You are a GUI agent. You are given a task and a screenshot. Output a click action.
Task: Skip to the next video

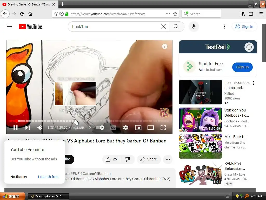coord(28,128)
